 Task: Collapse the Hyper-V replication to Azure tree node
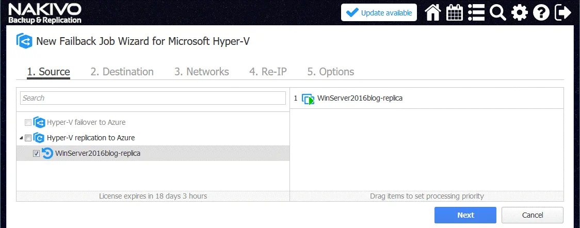point(21,138)
